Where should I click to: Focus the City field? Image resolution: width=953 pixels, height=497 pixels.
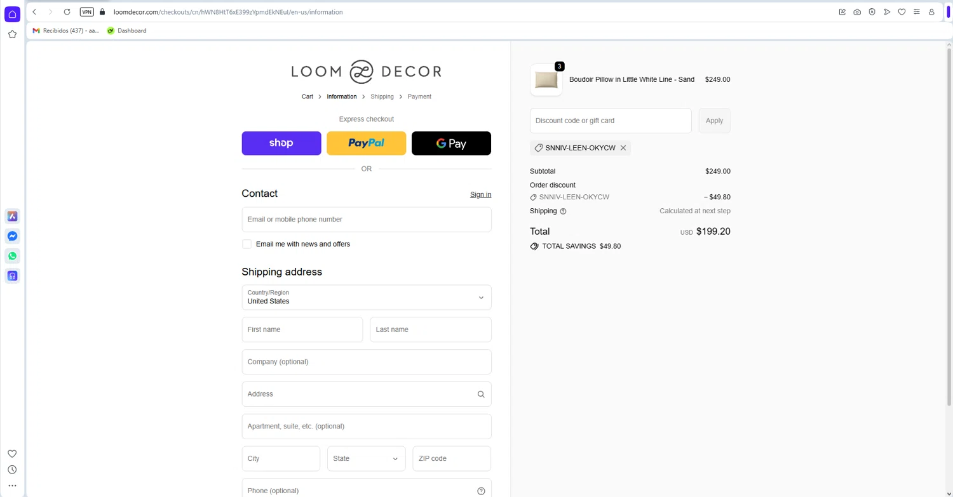point(281,458)
